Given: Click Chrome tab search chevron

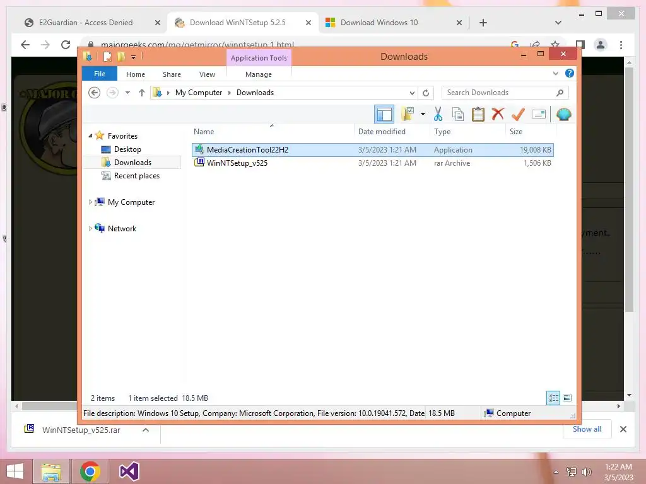Looking at the screenshot, I should click(x=558, y=23).
